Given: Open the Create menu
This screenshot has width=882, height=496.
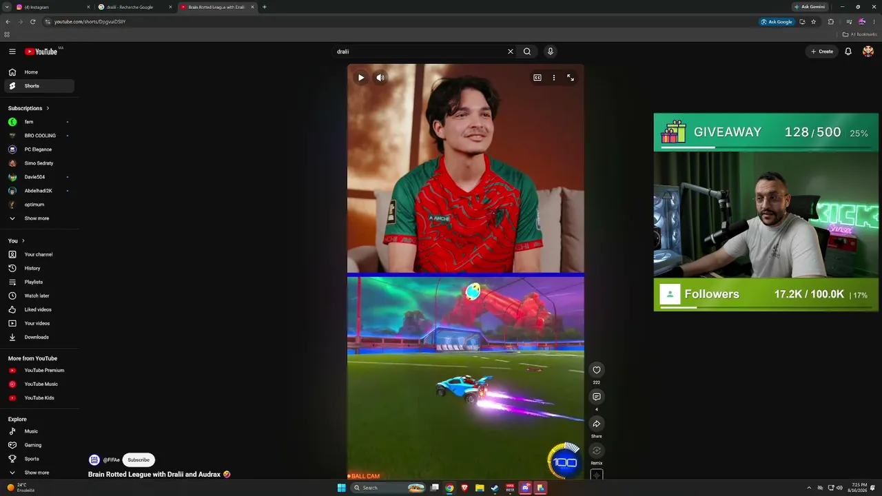Looking at the screenshot, I should click(x=822, y=52).
